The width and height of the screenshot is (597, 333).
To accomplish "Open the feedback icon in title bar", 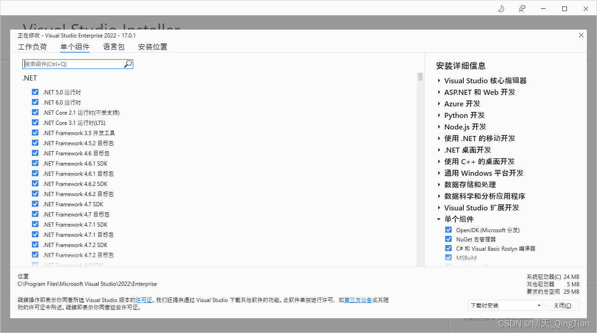I will click(x=522, y=8).
